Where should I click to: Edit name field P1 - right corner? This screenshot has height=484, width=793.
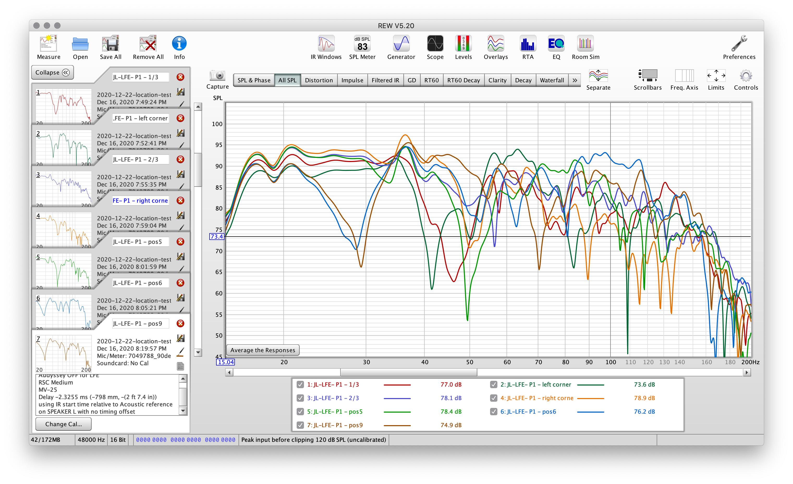click(x=140, y=201)
